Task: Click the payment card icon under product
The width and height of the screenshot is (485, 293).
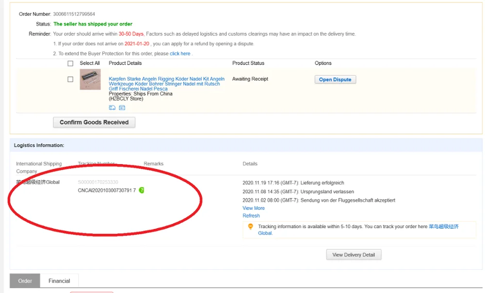Action: pos(122,108)
